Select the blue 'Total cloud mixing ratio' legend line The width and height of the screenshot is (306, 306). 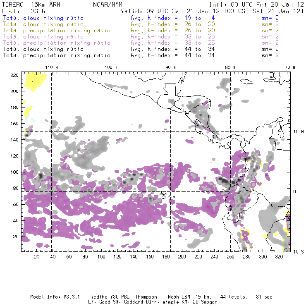click(x=43, y=18)
